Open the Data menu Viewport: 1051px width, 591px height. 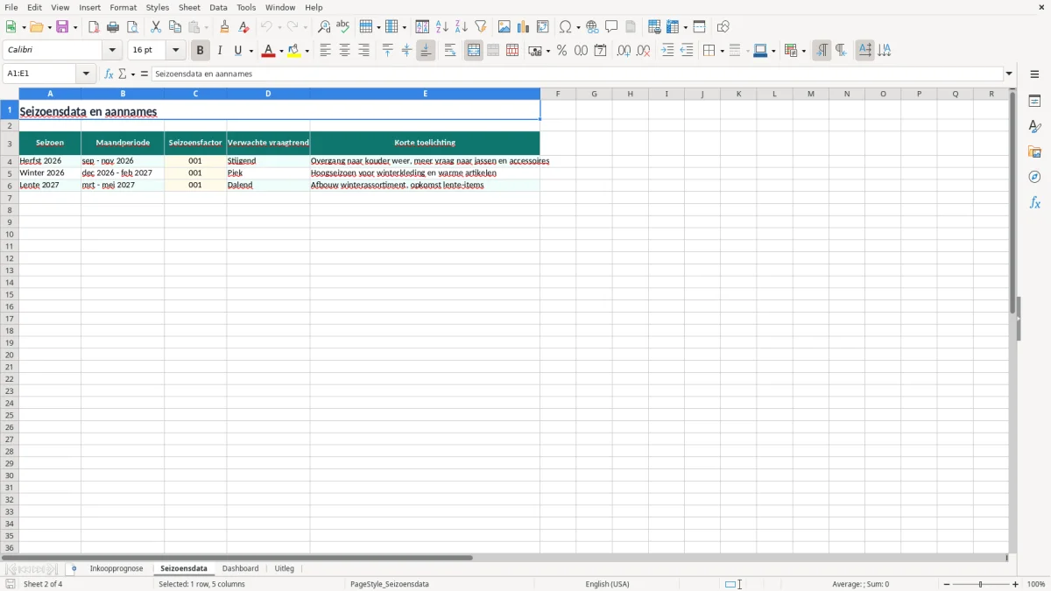pos(218,7)
